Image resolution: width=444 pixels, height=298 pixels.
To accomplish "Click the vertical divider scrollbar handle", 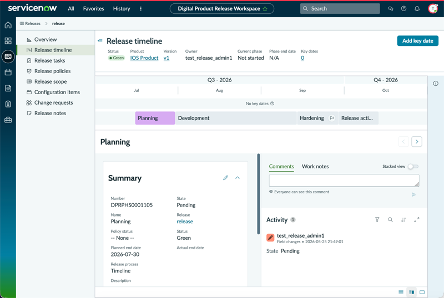I will click(x=258, y=194).
